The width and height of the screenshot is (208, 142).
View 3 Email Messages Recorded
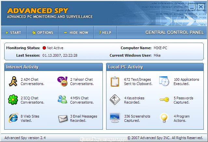(x=84, y=118)
